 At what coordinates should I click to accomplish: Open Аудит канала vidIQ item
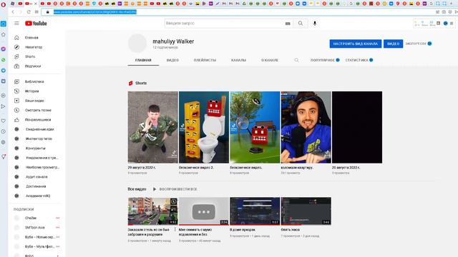point(36,177)
